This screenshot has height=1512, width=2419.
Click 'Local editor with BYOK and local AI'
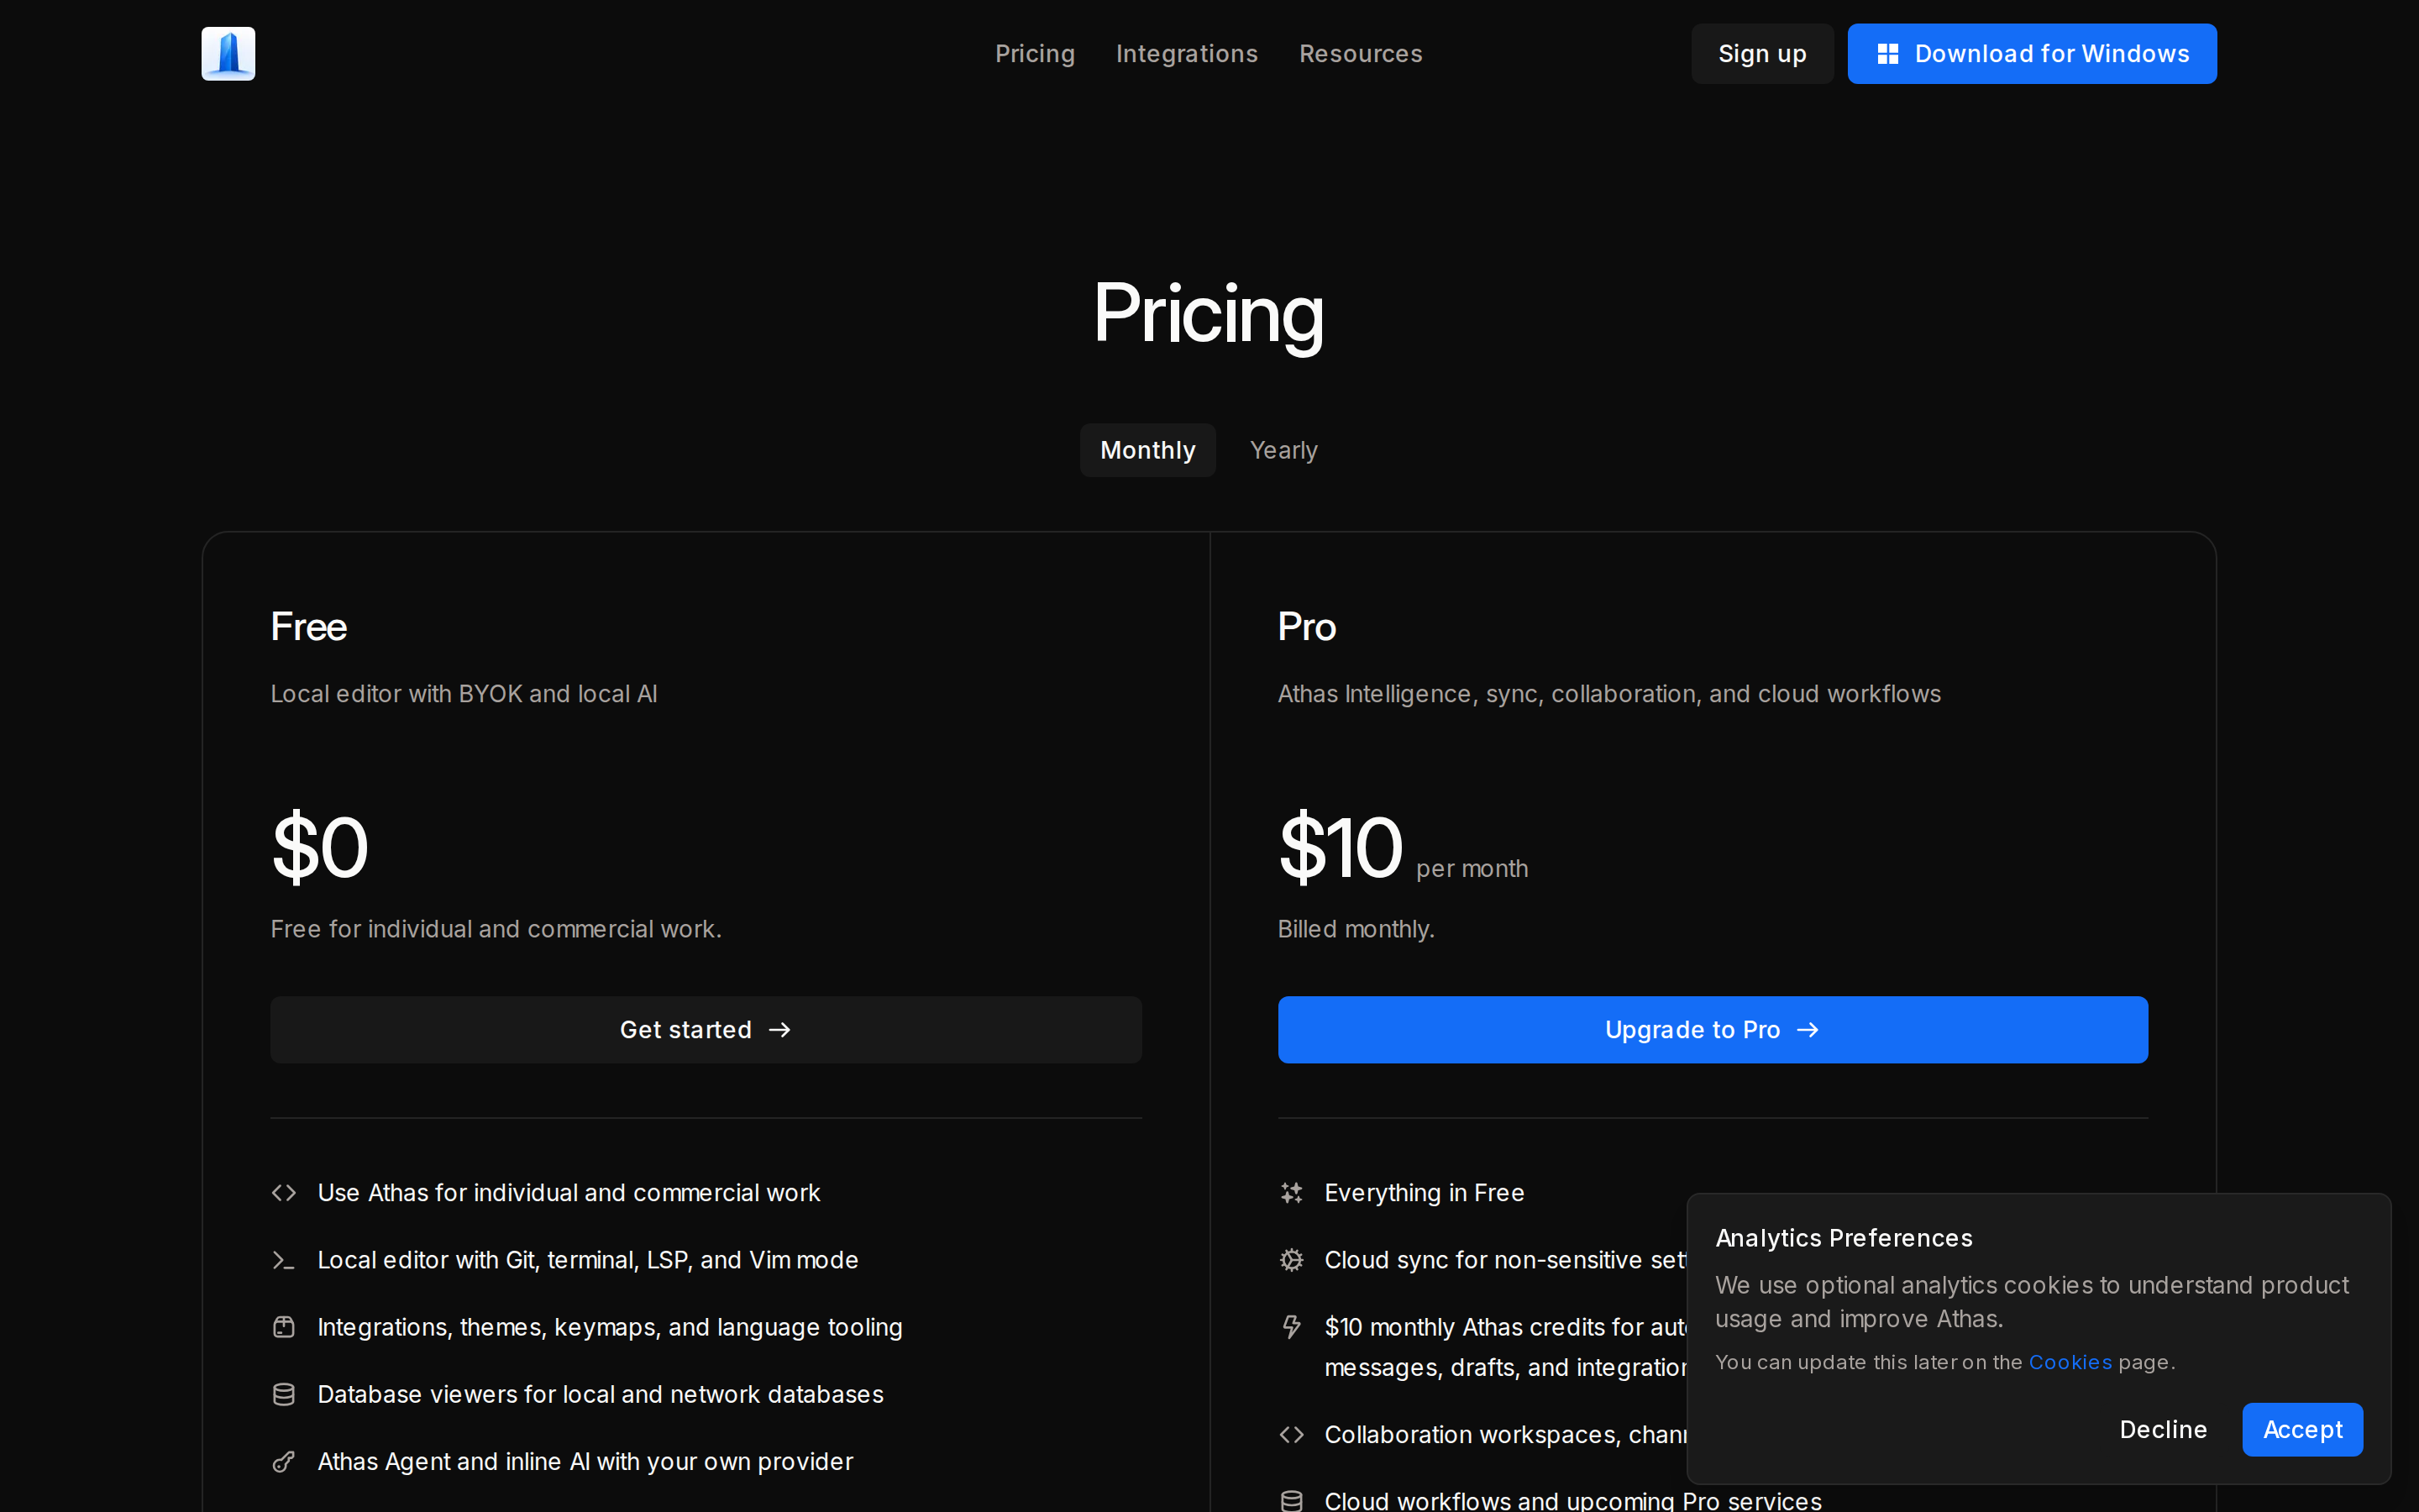click(x=464, y=694)
